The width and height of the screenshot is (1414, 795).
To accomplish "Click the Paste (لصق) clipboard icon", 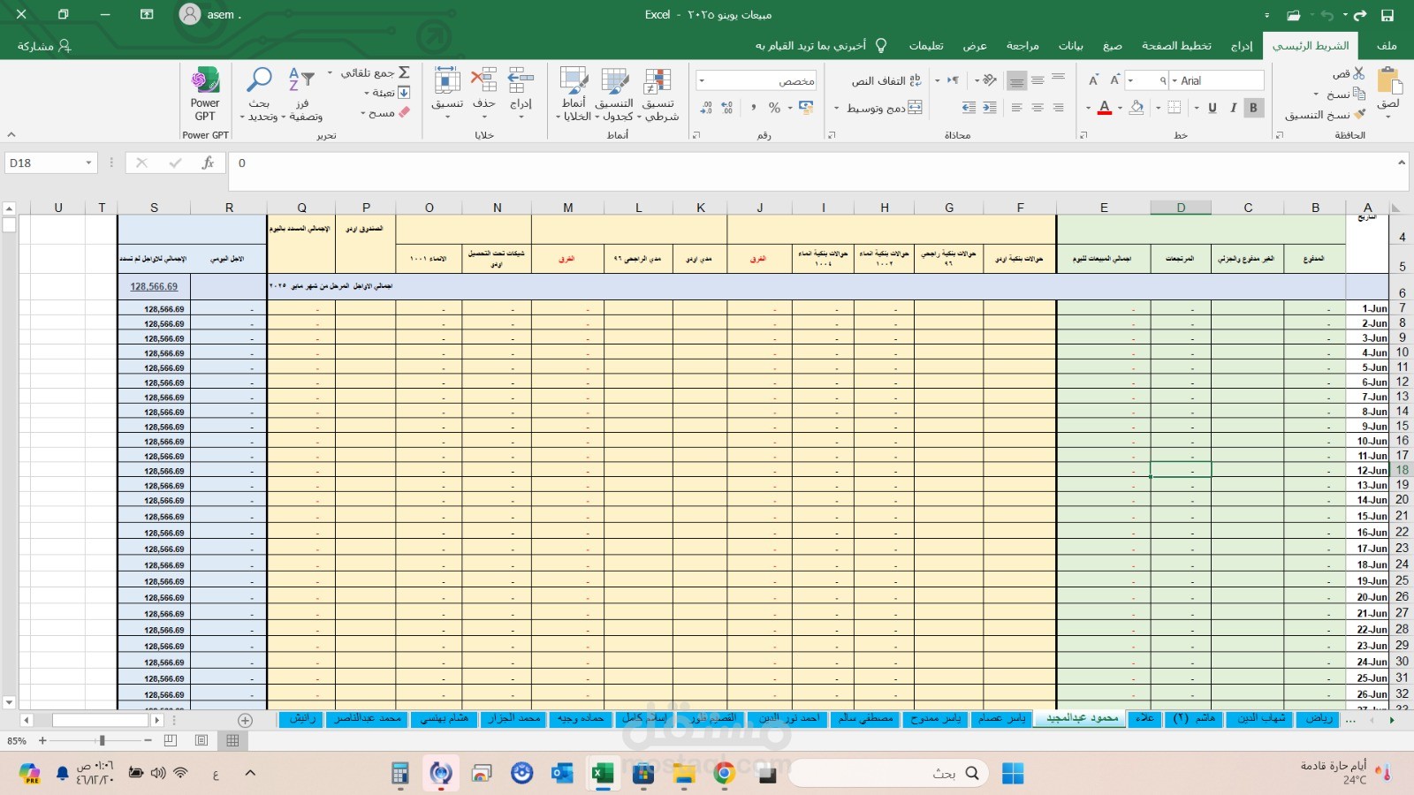I will point(1390,81).
